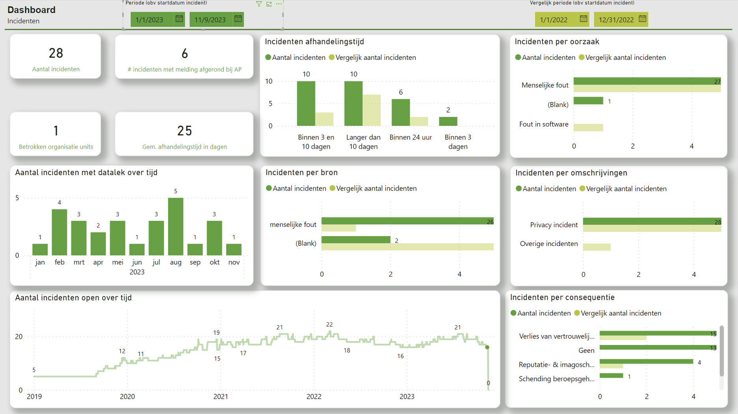Open focus mode icon on Periode slicer
The height and width of the screenshot is (414, 738).
[x=269, y=4]
